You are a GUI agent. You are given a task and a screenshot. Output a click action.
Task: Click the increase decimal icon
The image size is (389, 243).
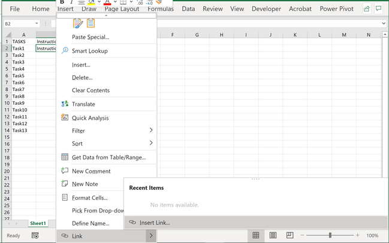pyautogui.click(x=140, y=2)
